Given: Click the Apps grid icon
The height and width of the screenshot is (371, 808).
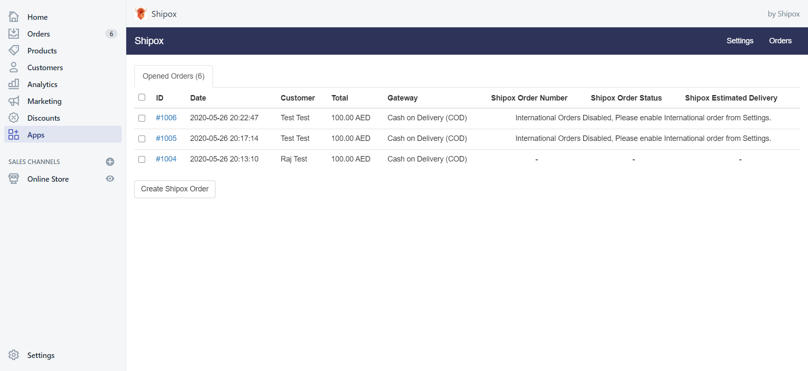Looking at the screenshot, I should coord(14,135).
